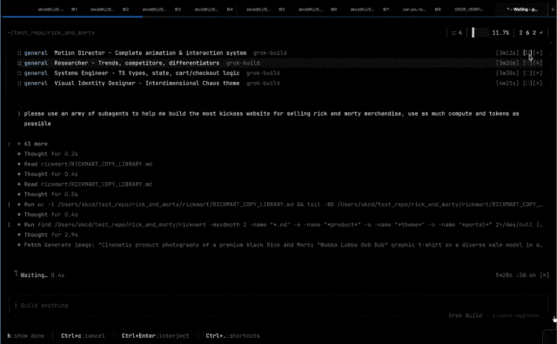Click the handle dots before the Researcher row
The image size is (557, 344).
19,63
